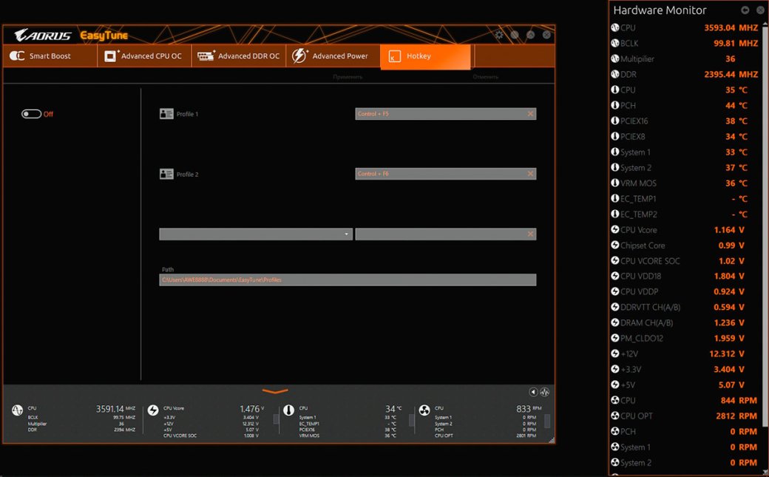Open the Advanced CPU OC tab
The width and height of the screenshot is (769, 477).
tap(143, 56)
